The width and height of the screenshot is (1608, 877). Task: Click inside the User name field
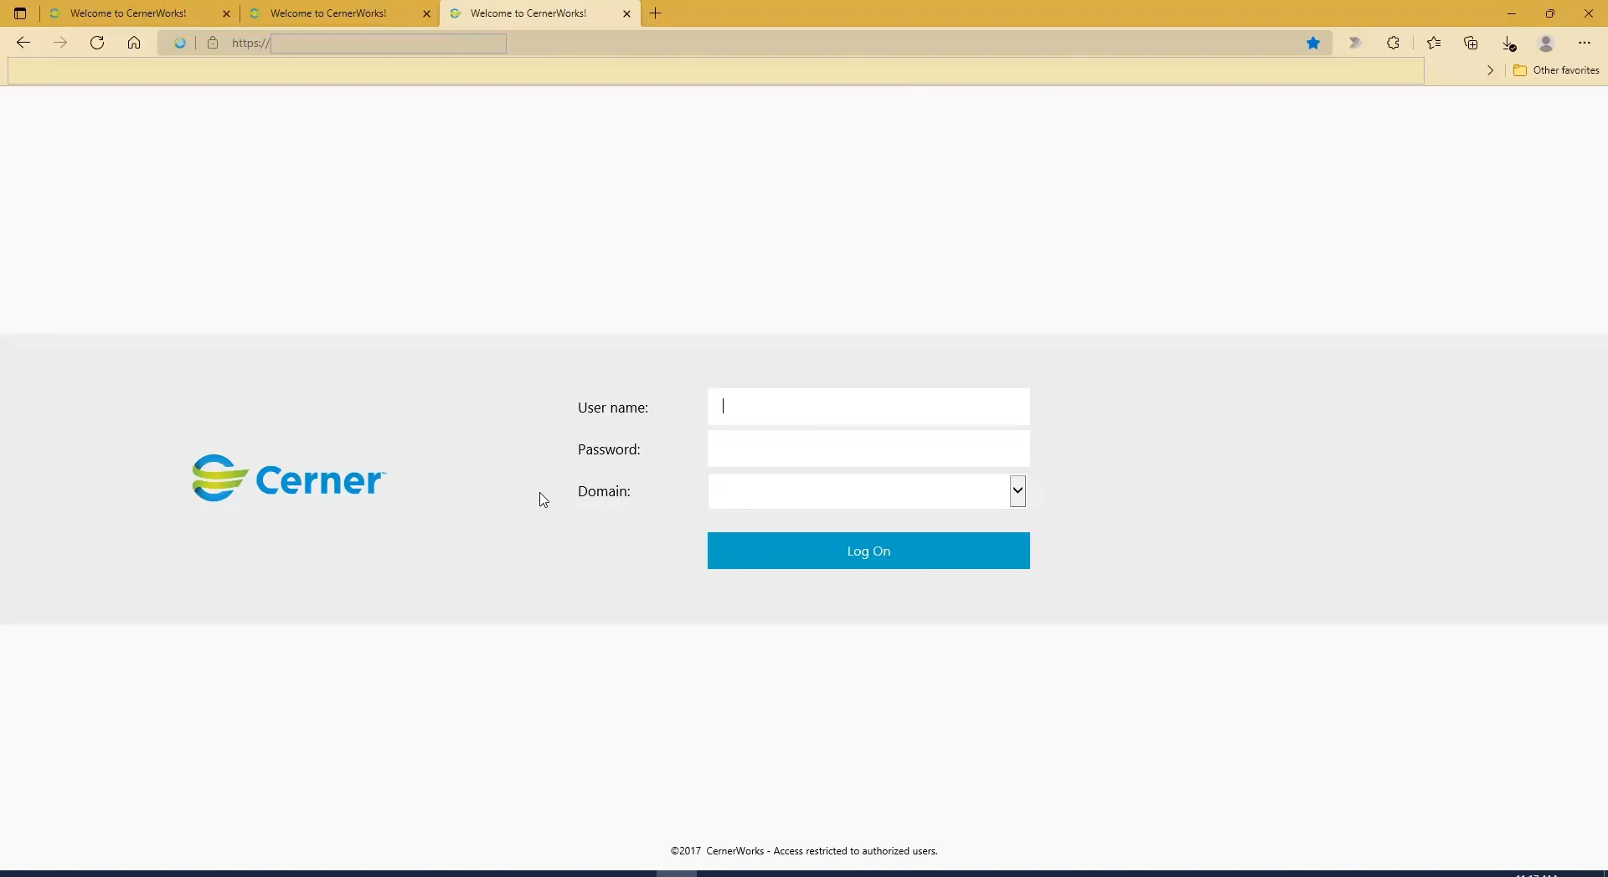[x=868, y=407]
